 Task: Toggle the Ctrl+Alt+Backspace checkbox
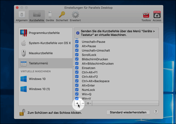[77, 81]
